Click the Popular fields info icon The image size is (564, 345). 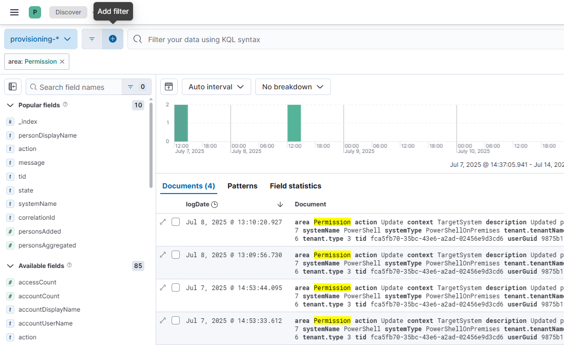(x=65, y=104)
